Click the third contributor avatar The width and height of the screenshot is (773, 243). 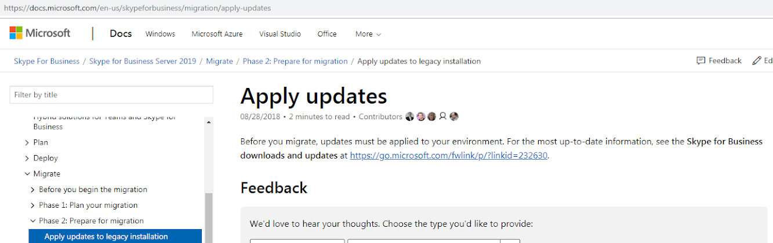[432, 116]
